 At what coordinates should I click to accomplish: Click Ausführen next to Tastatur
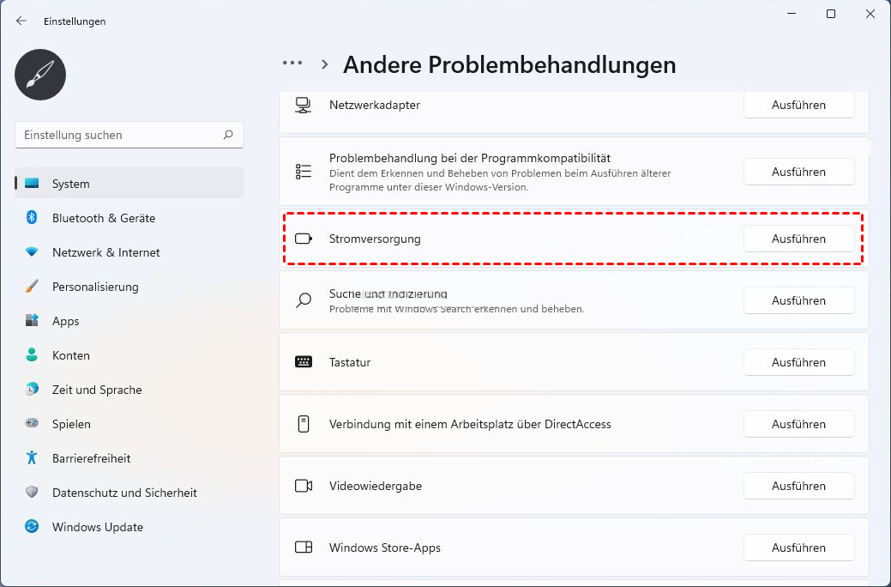[x=798, y=362]
